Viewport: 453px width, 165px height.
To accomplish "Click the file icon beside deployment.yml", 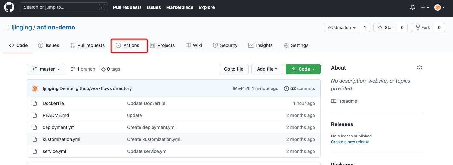I will click(35, 127).
